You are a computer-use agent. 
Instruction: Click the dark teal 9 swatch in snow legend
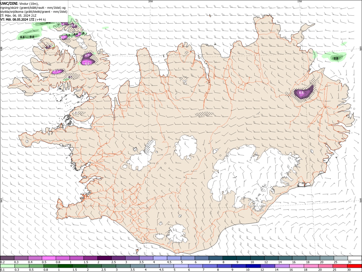(x=244, y=258)
